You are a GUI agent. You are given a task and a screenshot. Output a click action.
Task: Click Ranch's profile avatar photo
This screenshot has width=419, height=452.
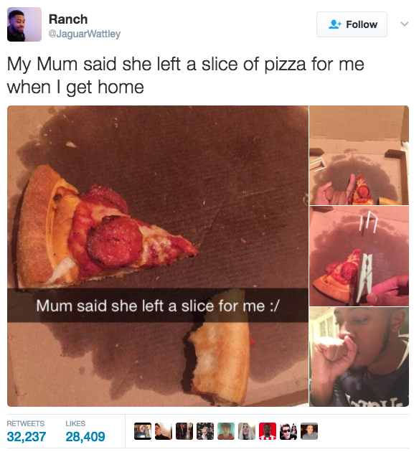(24, 24)
